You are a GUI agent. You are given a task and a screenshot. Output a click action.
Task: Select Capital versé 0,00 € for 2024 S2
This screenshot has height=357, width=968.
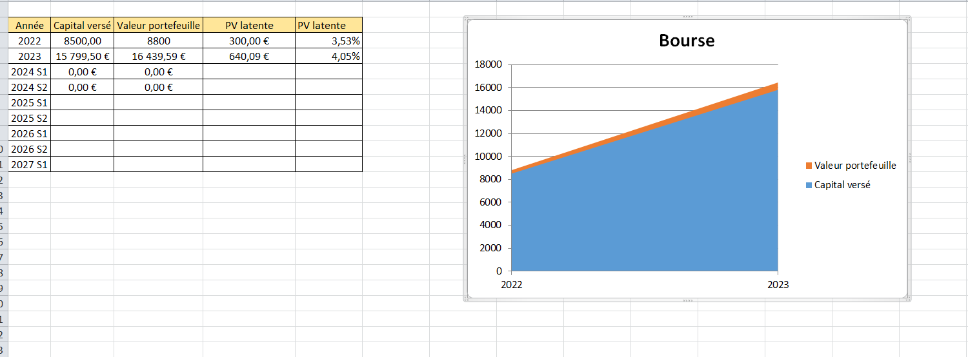[x=82, y=87]
